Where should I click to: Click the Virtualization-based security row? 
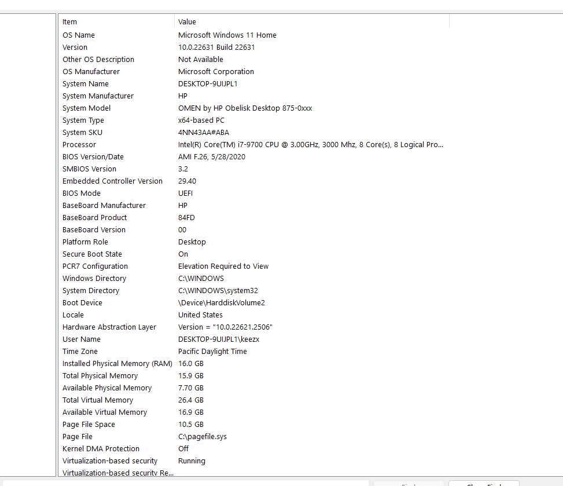116,461
